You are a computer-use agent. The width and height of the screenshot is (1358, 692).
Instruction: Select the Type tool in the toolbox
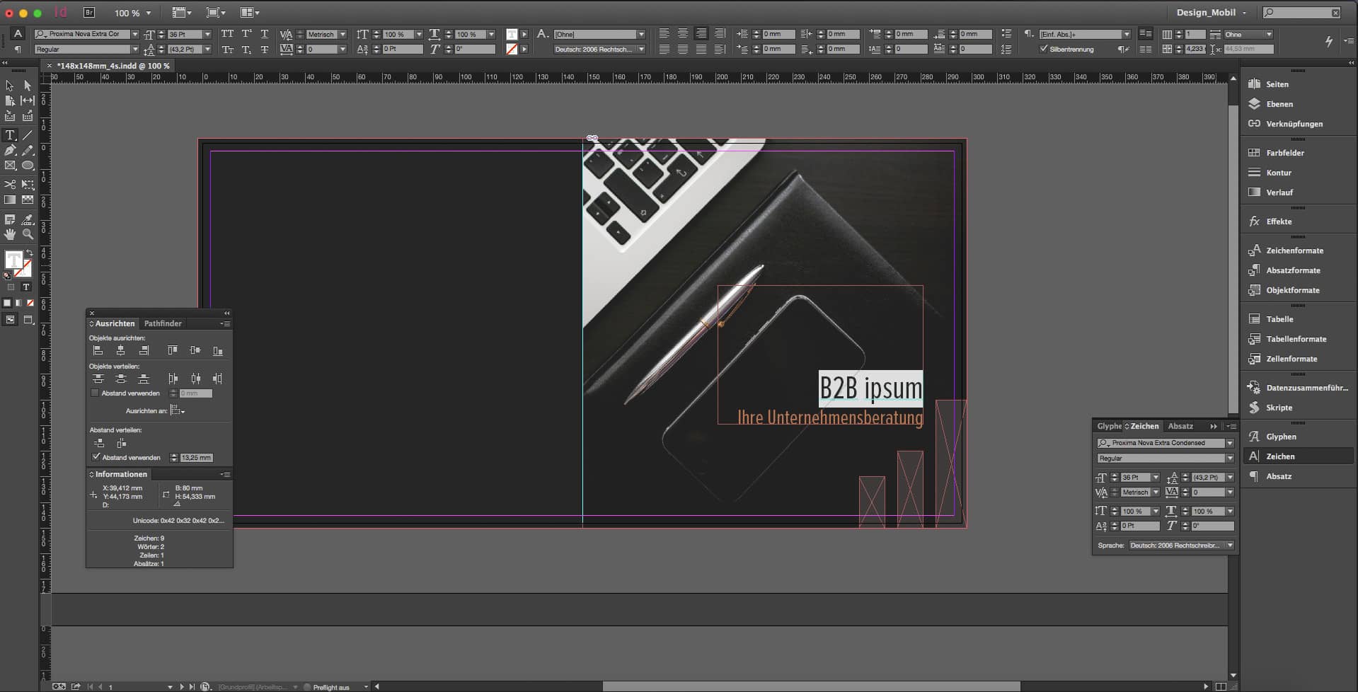[10, 135]
